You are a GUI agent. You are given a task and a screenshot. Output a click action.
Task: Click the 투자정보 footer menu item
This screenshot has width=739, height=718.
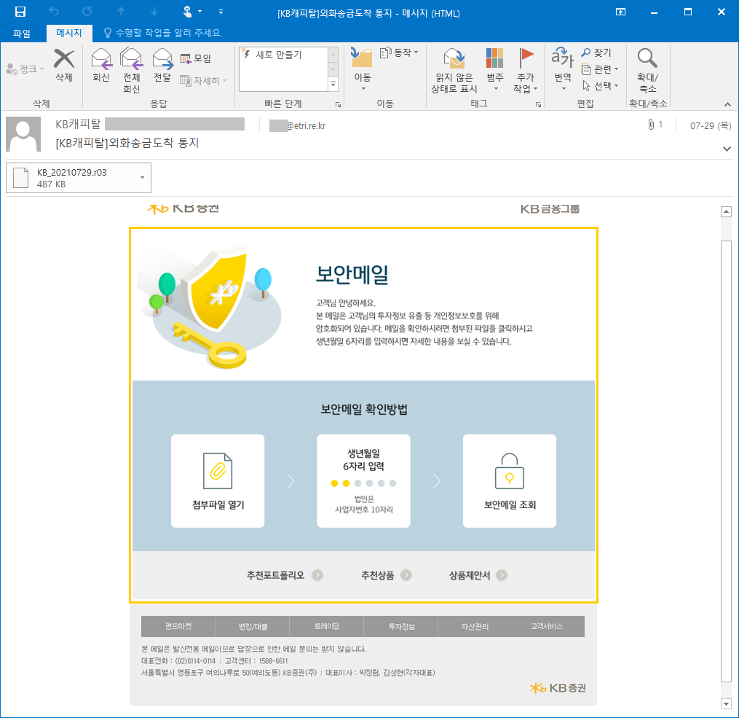point(401,626)
